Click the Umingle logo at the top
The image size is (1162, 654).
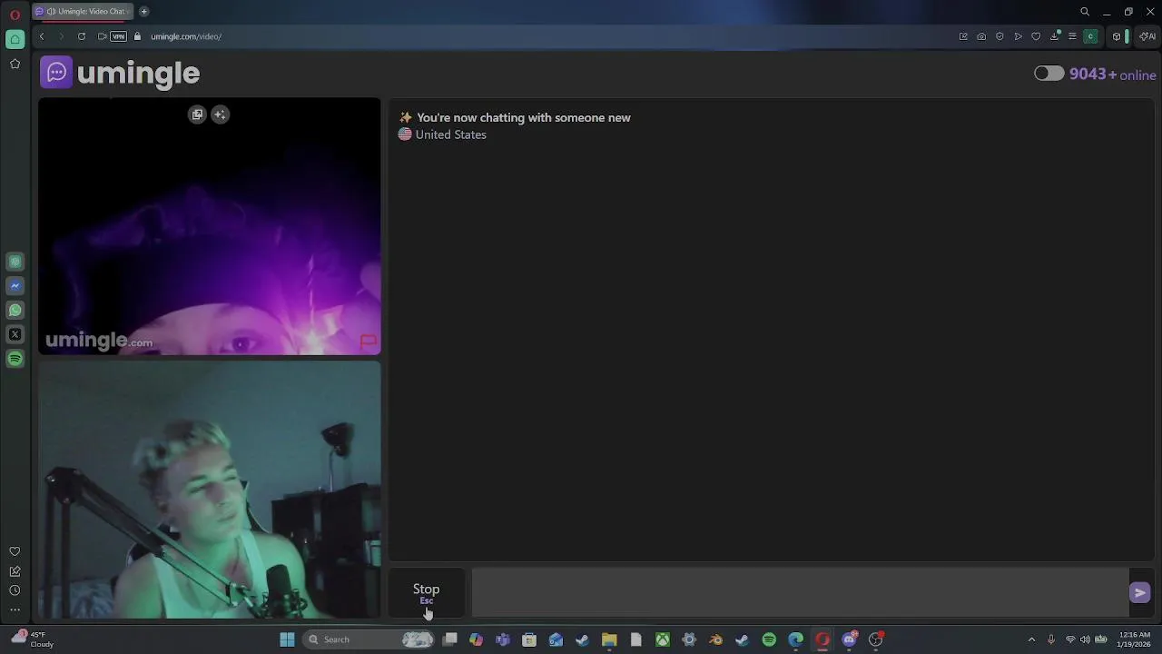pyautogui.click(x=120, y=73)
